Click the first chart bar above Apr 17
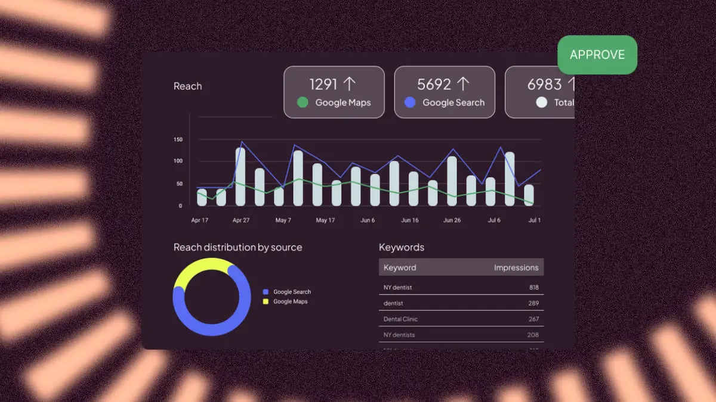The height and width of the screenshot is (402, 716). [x=202, y=198]
